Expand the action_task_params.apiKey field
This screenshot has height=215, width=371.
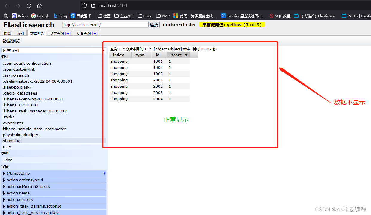coord(4,213)
